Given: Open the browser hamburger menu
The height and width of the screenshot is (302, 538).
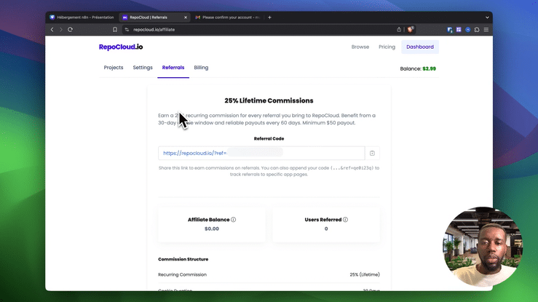Looking at the screenshot, I should tap(486, 30).
